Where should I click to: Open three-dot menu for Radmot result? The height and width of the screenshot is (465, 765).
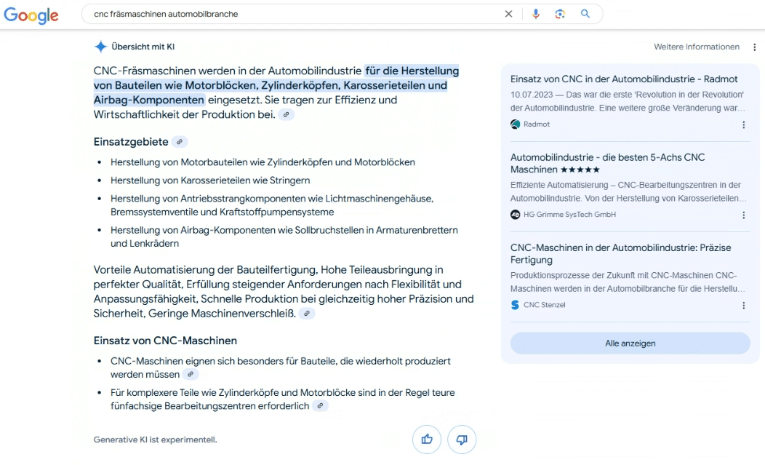(743, 125)
